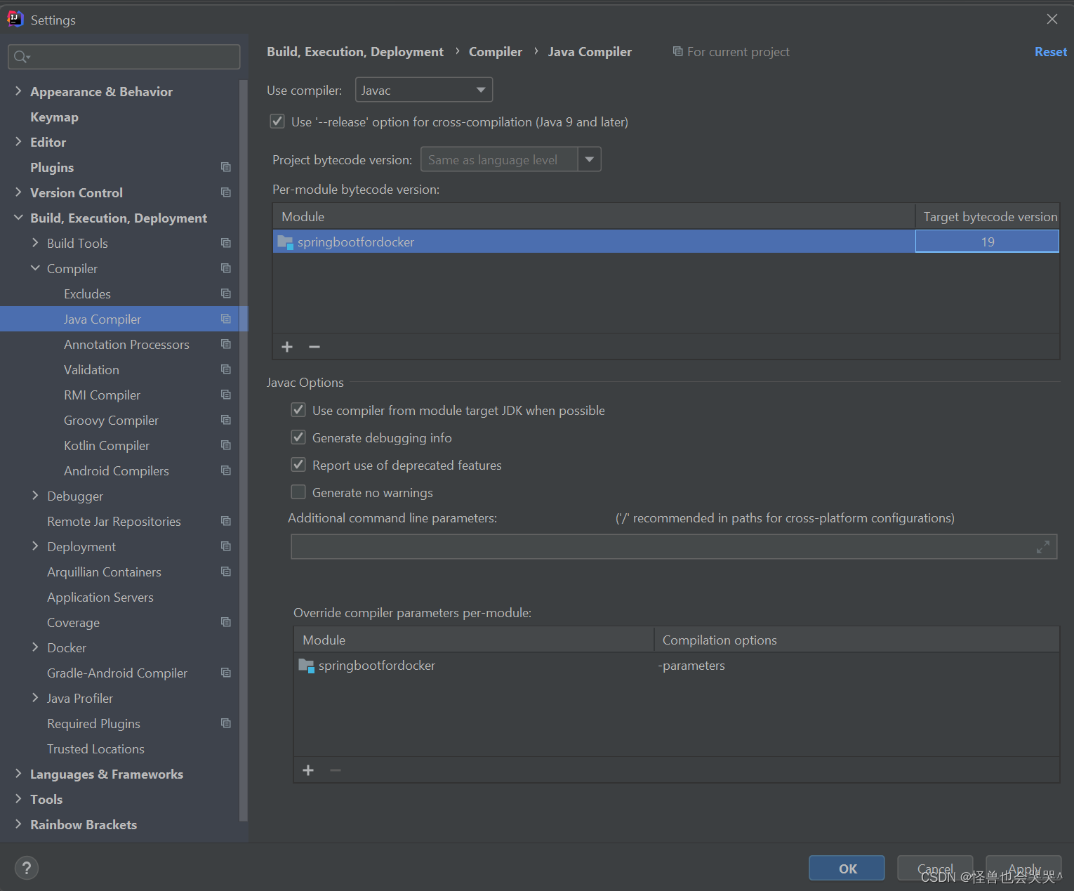Open the Plugins settings page

[x=52, y=168]
